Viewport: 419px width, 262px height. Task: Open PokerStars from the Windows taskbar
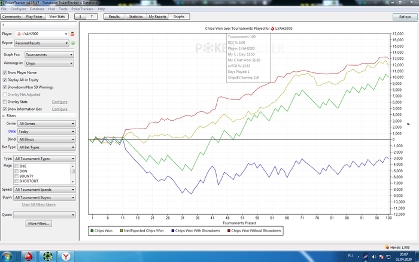[29, 257]
